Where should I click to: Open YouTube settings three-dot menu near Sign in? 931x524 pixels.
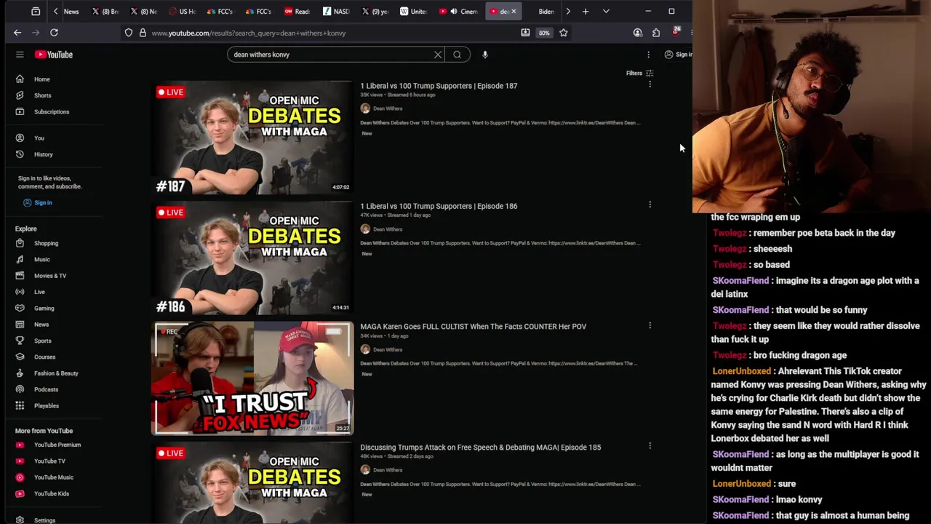648,55
